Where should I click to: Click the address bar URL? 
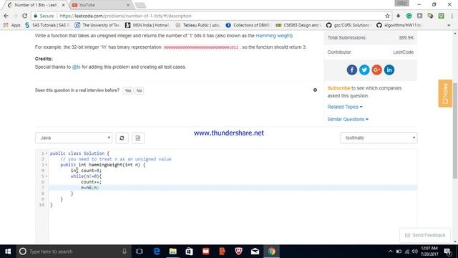coord(125,16)
